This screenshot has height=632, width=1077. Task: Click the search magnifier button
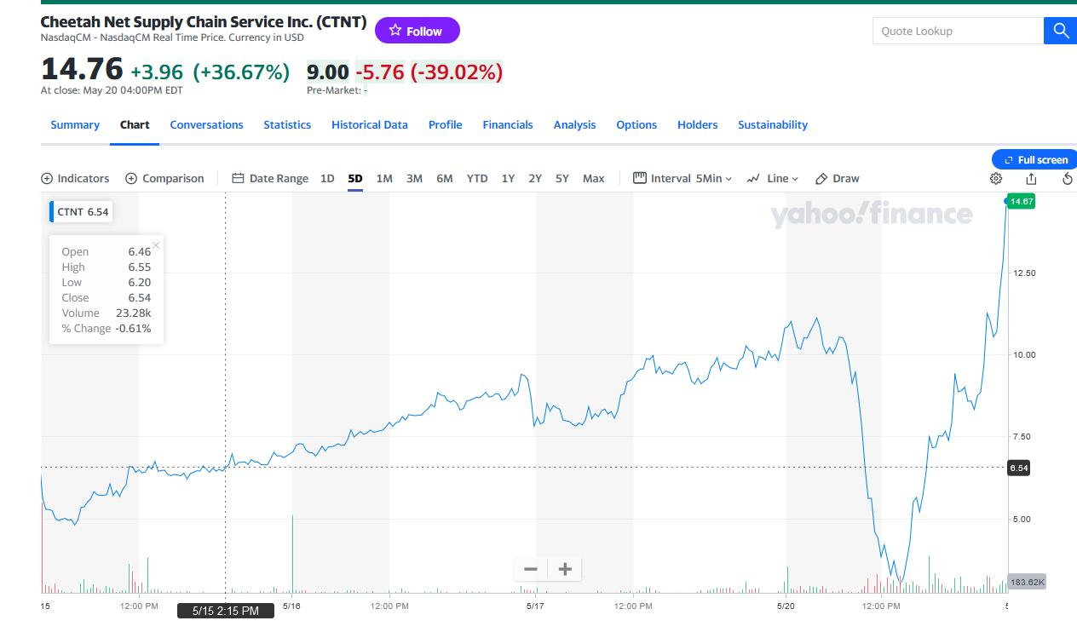1060,31
